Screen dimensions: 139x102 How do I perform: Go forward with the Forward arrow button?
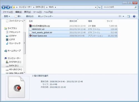tap(8, 7)
